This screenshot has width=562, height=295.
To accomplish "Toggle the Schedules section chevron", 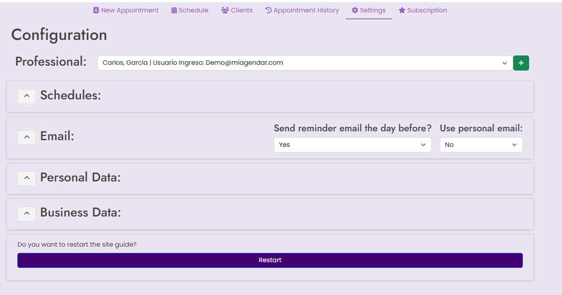I will tap(27, 96).
